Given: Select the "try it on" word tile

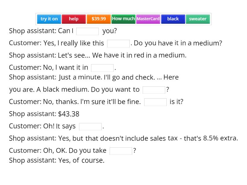Looking at the screenshot, I should 49,19.
